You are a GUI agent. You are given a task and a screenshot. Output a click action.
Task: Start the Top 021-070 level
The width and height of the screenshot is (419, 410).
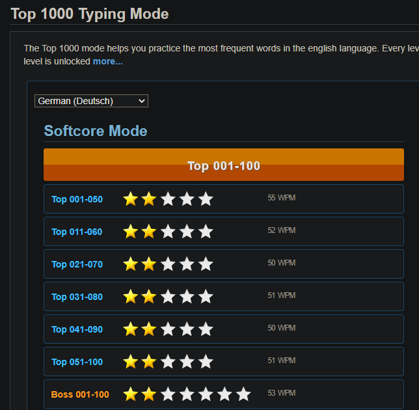click(x=77, y=264)
